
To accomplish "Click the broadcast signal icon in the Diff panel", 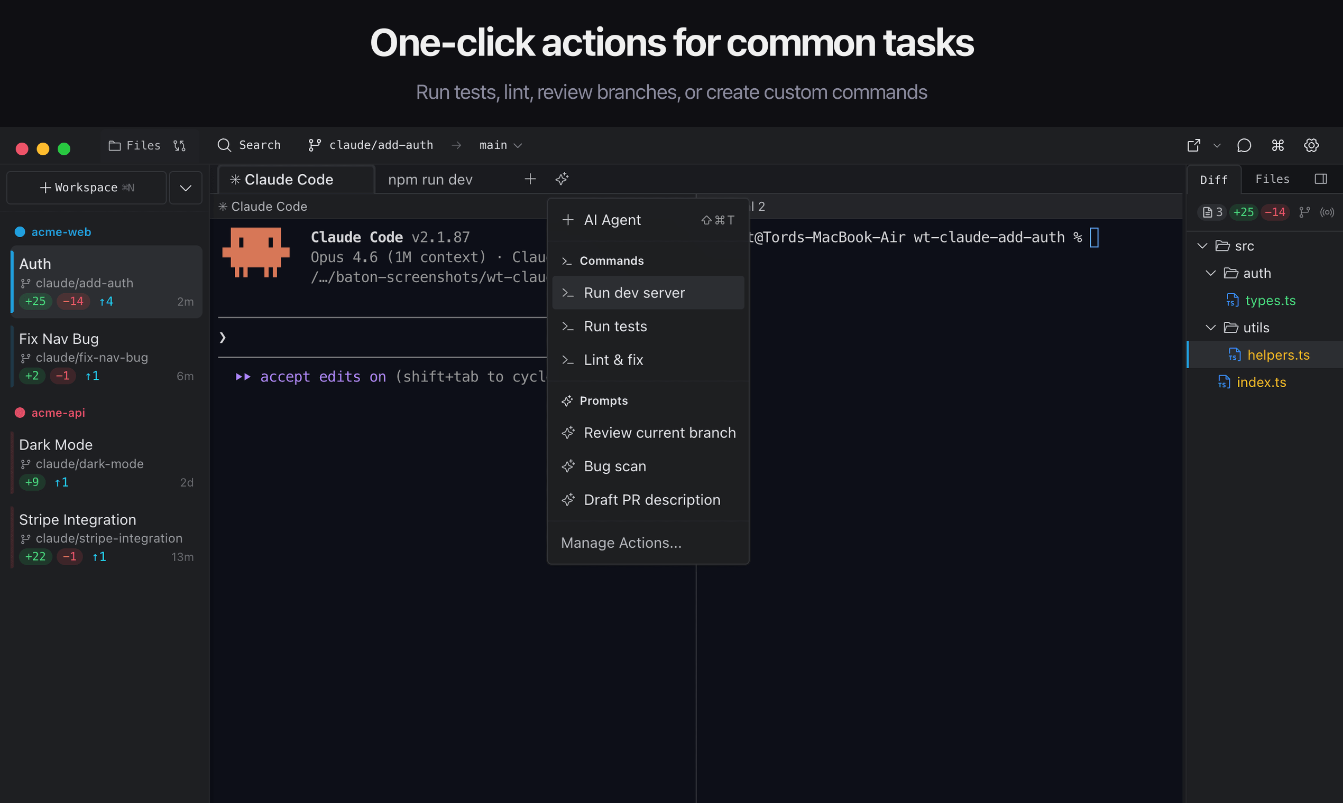I will [x=1326, y=212].
